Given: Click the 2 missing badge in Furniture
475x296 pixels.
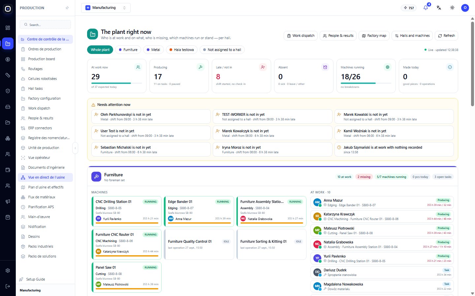Looking at the screenshot, I should [364, 177].
